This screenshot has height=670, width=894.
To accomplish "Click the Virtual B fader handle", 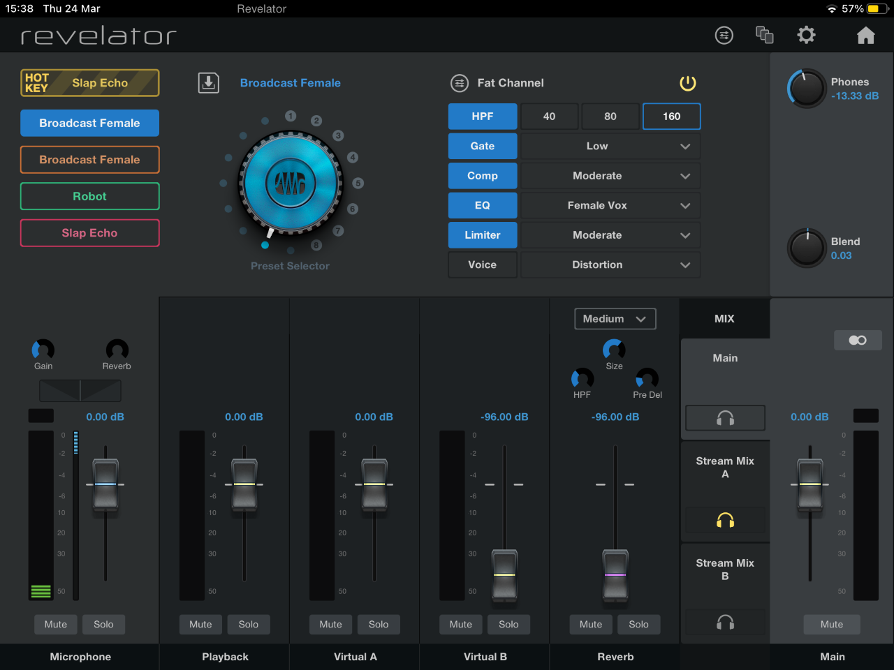I will (x=504, y=575).
